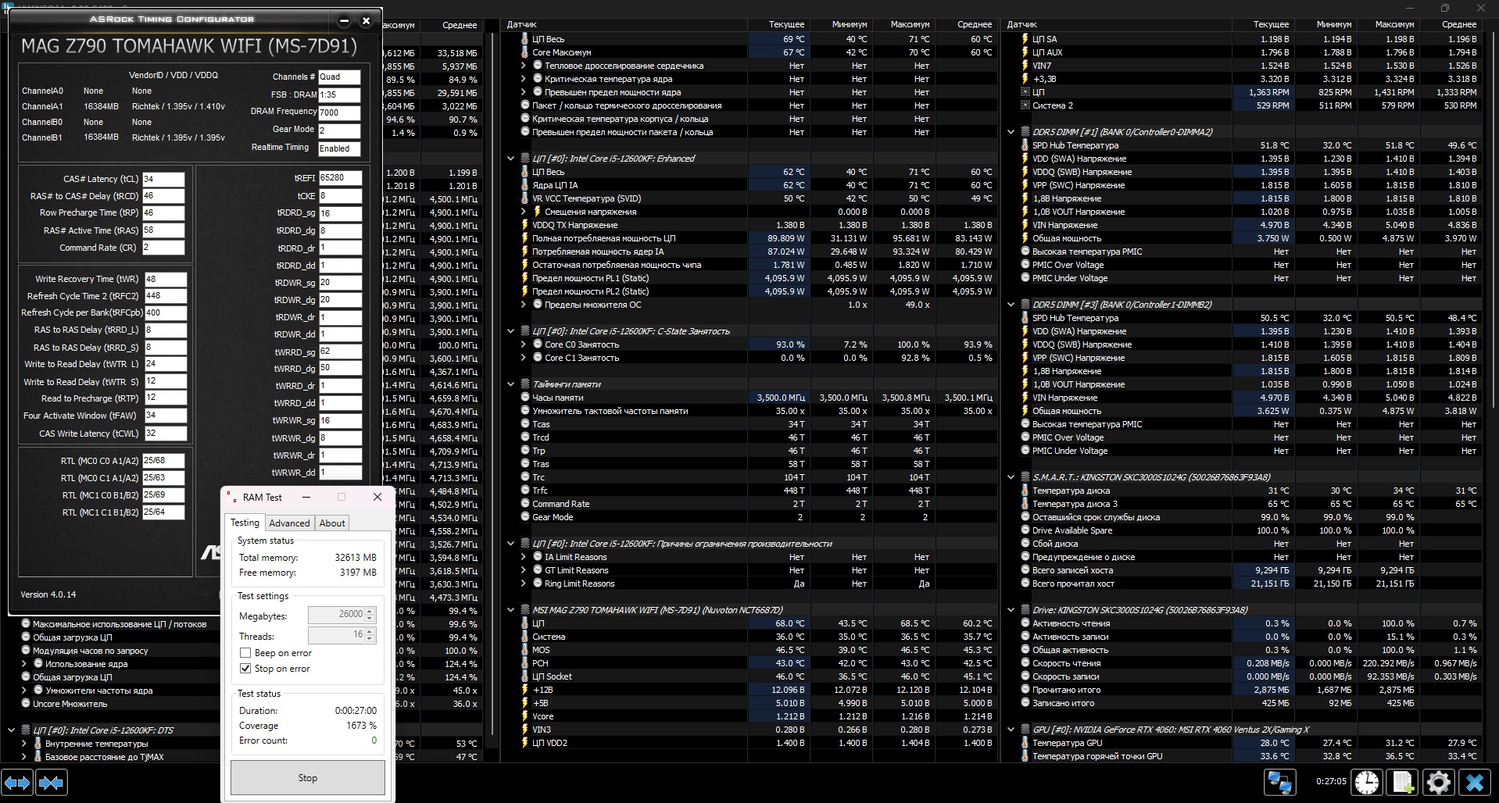1499x803 pixels.
Task: Switch to the Testing tab in RAM Test
Action: [x=245, y=523]
